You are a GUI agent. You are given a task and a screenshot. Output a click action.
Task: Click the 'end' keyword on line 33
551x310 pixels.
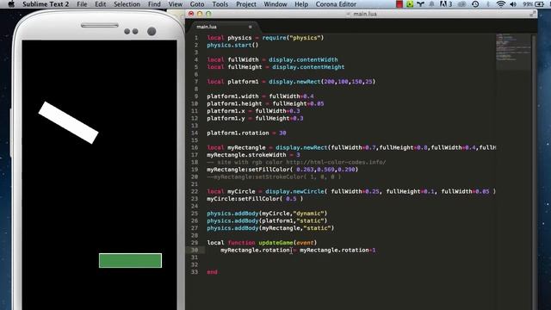213,272
